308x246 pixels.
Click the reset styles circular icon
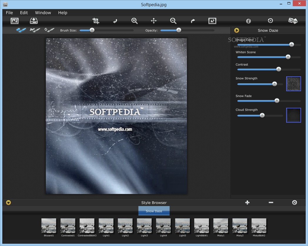(294, 203)
